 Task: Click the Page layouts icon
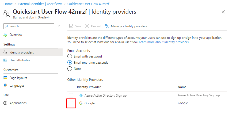[5, 78]
